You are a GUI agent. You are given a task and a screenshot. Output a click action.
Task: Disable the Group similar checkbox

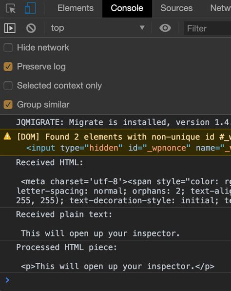click(8, 105)
